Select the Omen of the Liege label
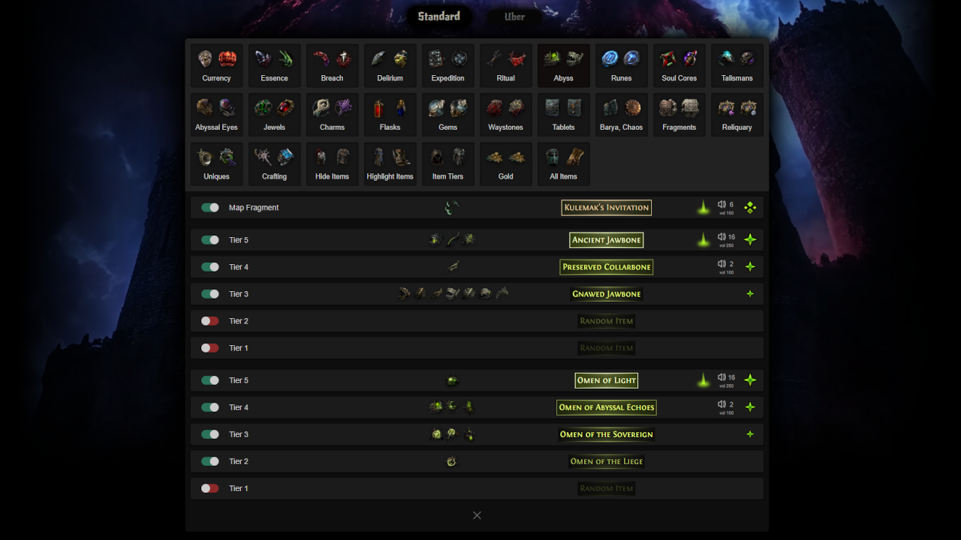 pos(607,461)
